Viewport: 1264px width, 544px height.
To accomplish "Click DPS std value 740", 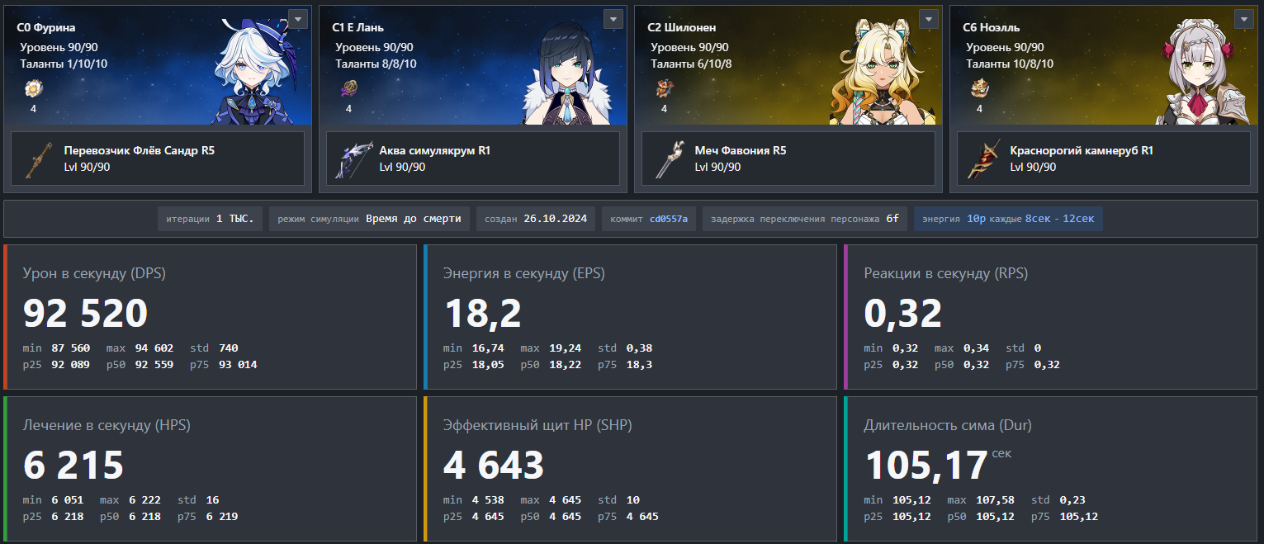I will pos(229,348).
